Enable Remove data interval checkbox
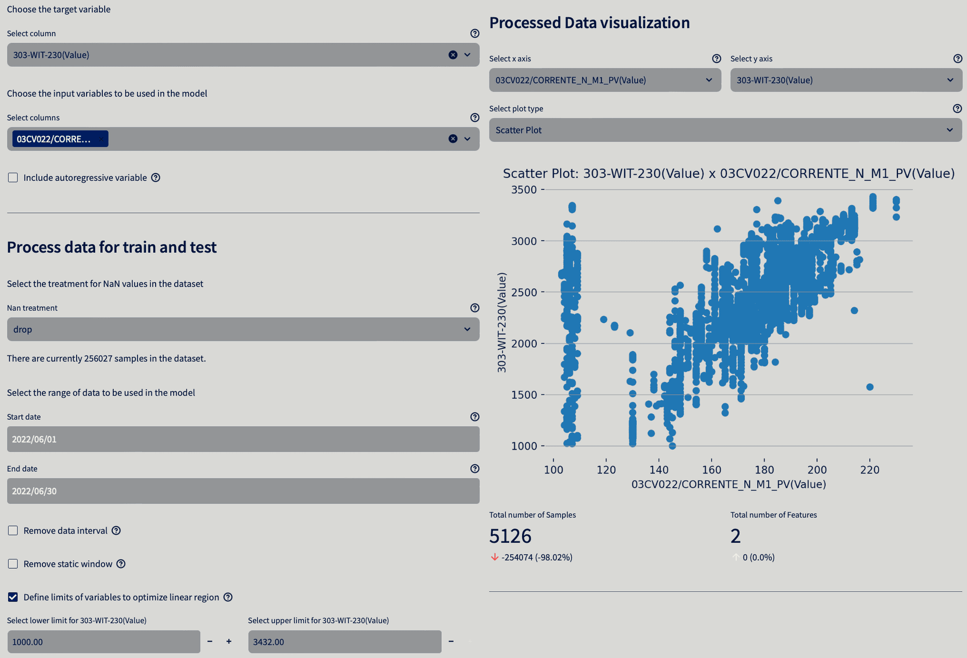 click(x=13, y=531)
